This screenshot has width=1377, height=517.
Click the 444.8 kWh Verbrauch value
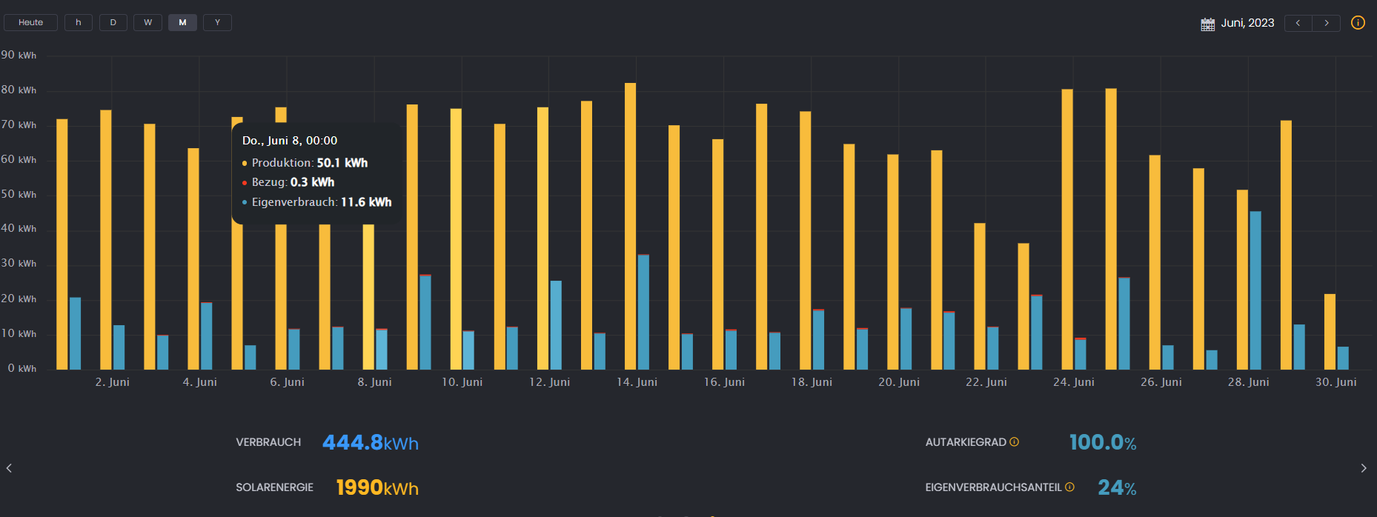pyautogui.click(x=371, y=442)
